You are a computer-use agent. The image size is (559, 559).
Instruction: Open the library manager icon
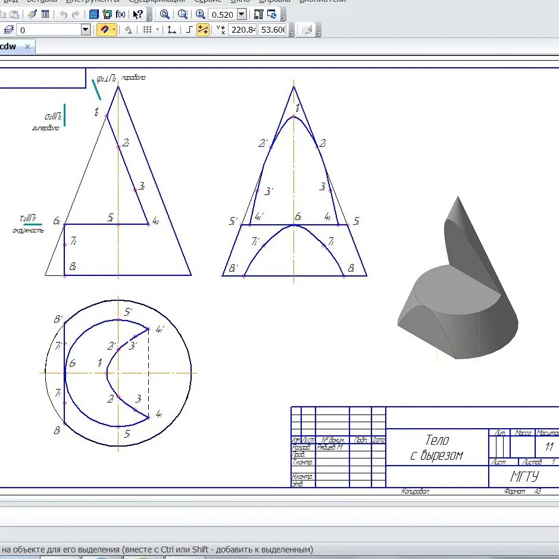(x=107, y=15)
